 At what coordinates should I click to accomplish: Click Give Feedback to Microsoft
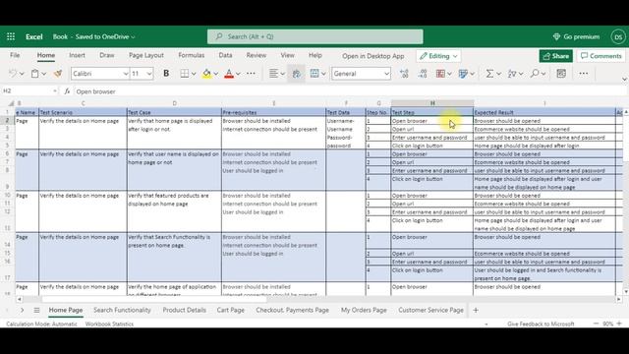[541, 324]
